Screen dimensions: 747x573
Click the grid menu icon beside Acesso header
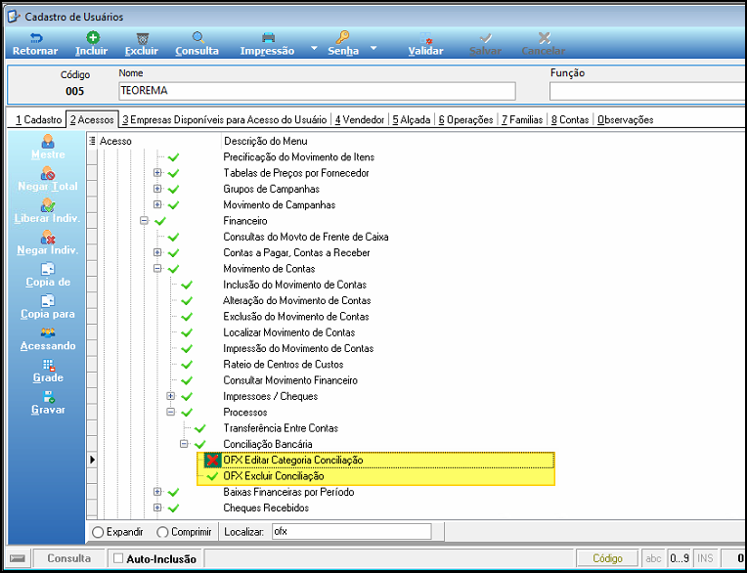[x=92, y=141]
